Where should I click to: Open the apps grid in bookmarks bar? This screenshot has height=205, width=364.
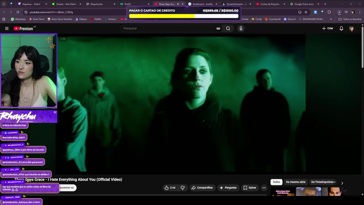coord(4,19)
